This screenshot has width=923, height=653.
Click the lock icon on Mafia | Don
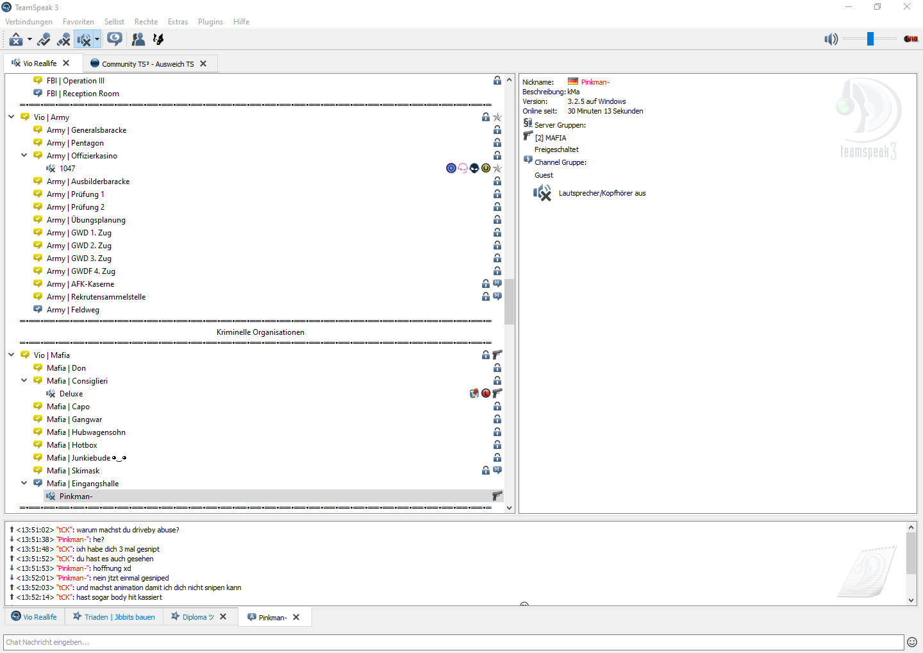(x=497, y=368)
